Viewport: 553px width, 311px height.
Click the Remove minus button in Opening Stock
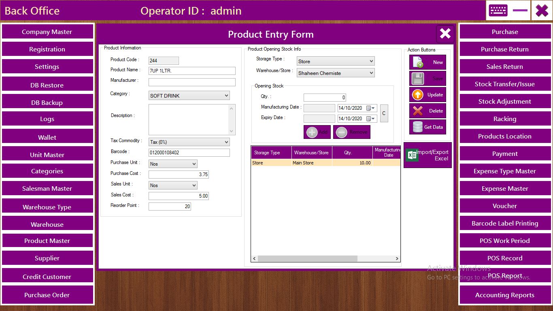pyautogui.click(x=351, y=132)
